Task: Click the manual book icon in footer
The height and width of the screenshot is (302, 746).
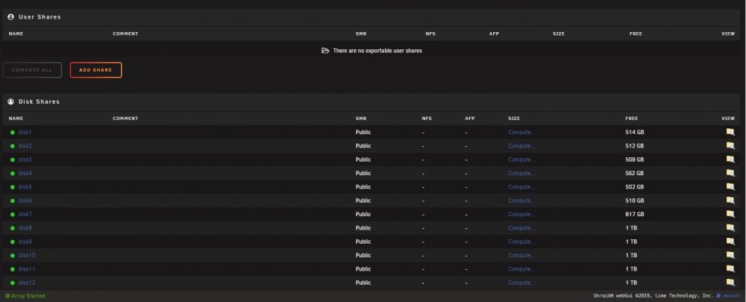Action: pos(718,296)
